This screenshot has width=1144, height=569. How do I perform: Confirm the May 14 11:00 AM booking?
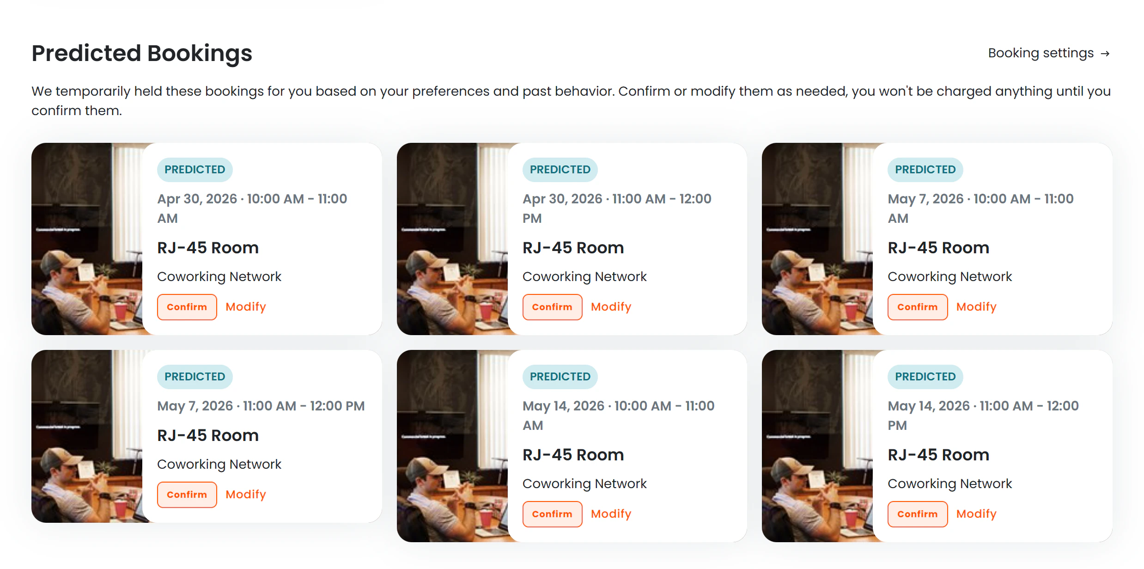click(x=917, y=514)
